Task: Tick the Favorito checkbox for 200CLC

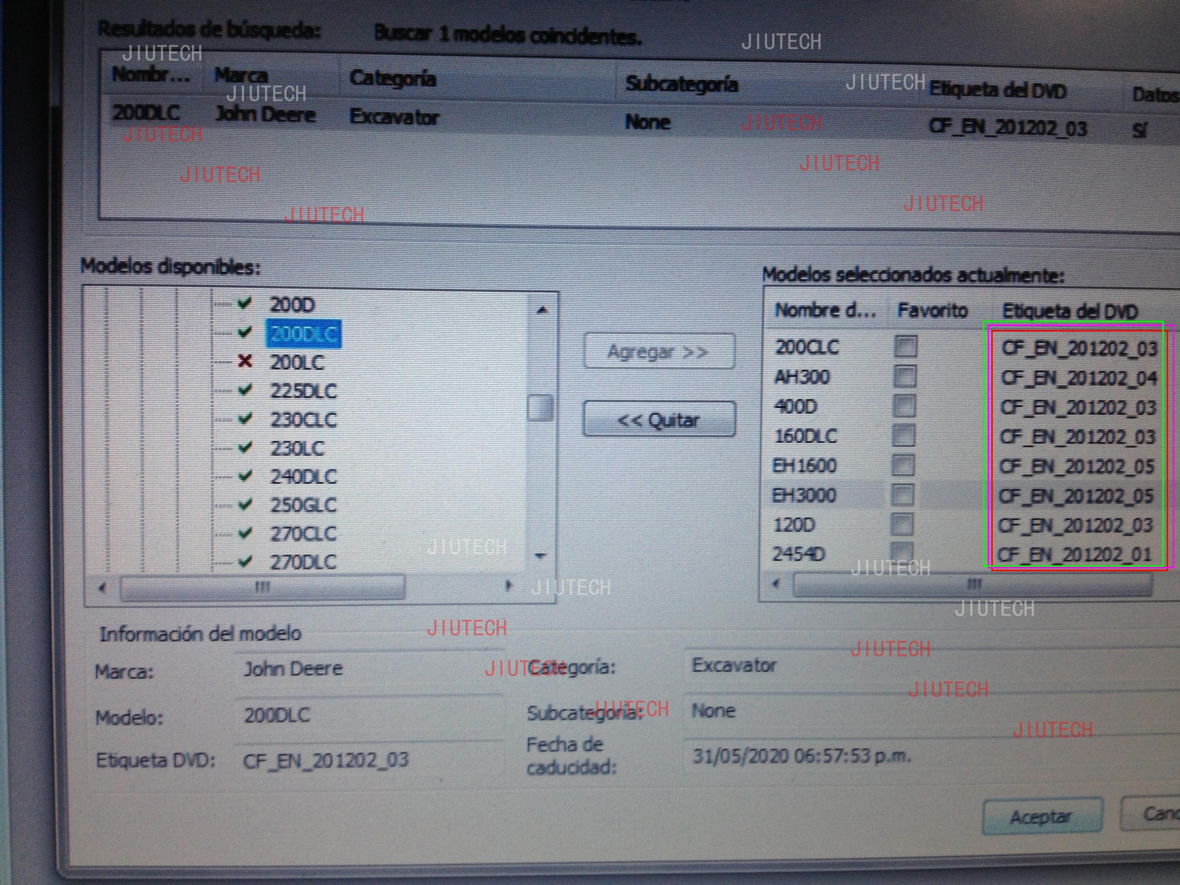Action: click(905, 346)
